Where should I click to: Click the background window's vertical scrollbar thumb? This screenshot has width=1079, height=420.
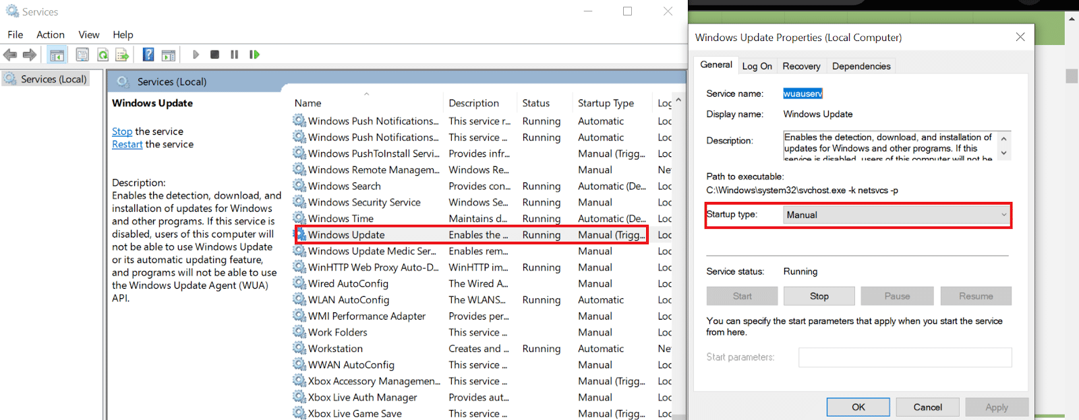1072,76
